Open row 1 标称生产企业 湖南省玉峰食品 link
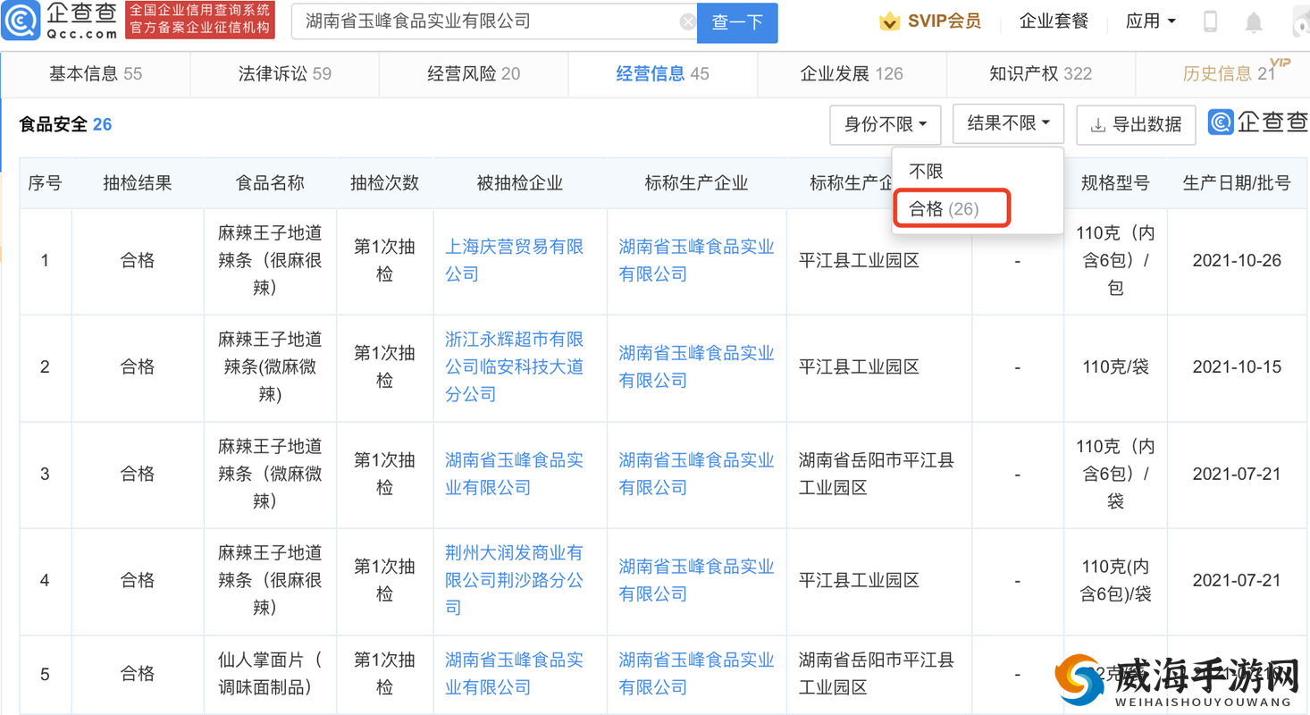Image resolution: width=1310 pixels, height=715 pixels. (696, 260)
